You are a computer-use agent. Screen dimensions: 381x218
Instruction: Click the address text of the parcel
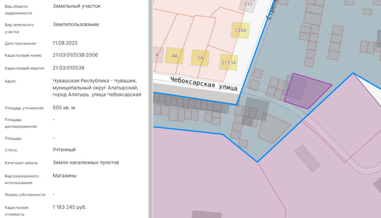pyautogui.click(x=97, y=87)
